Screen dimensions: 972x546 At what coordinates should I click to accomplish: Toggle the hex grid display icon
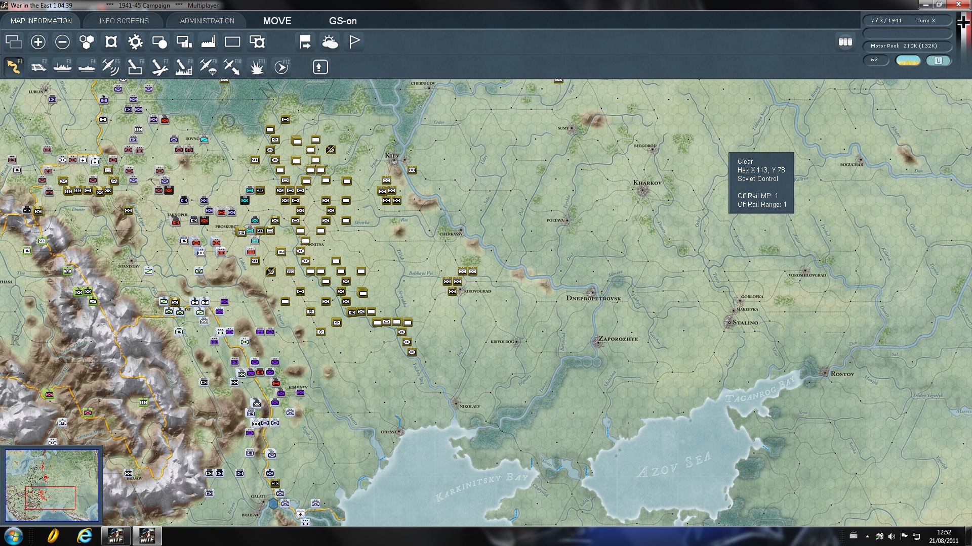pos(87,41)
